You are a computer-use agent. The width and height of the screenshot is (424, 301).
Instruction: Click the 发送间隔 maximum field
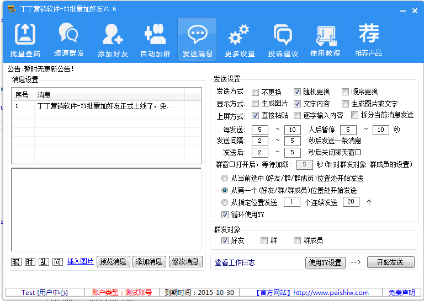292,141
